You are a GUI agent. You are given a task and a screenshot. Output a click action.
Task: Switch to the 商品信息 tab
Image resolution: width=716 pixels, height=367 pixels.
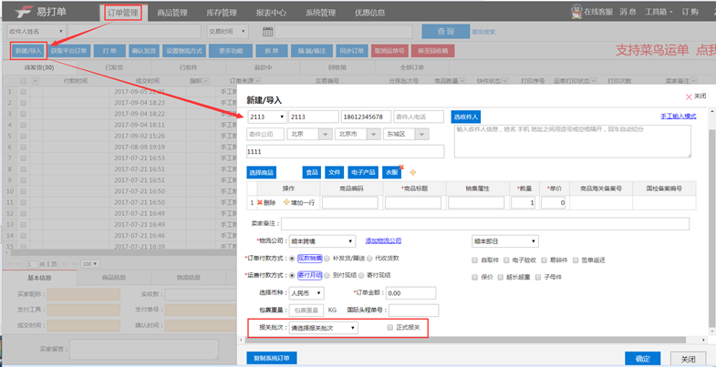[x=114, y=277]
